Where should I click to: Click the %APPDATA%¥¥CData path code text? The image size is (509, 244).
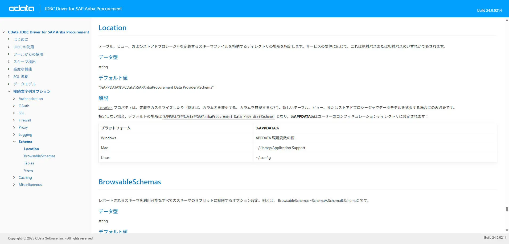(218, 116)
